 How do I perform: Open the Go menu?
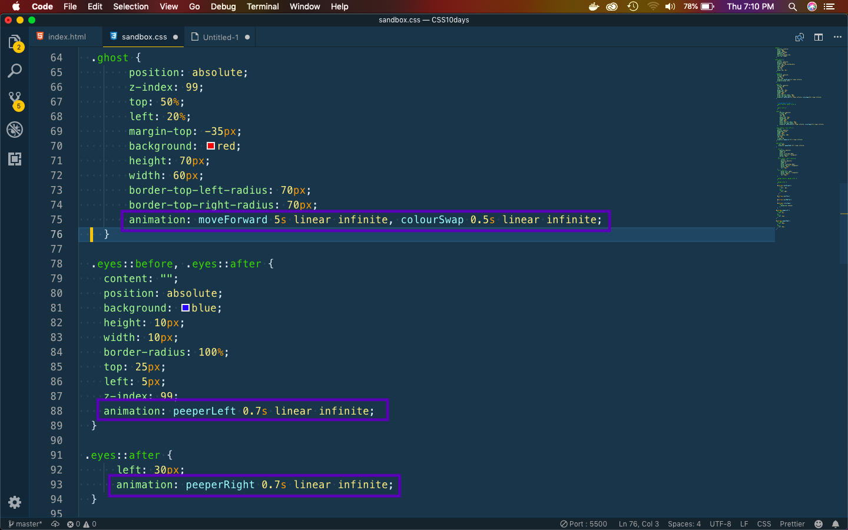coord(194,6)
